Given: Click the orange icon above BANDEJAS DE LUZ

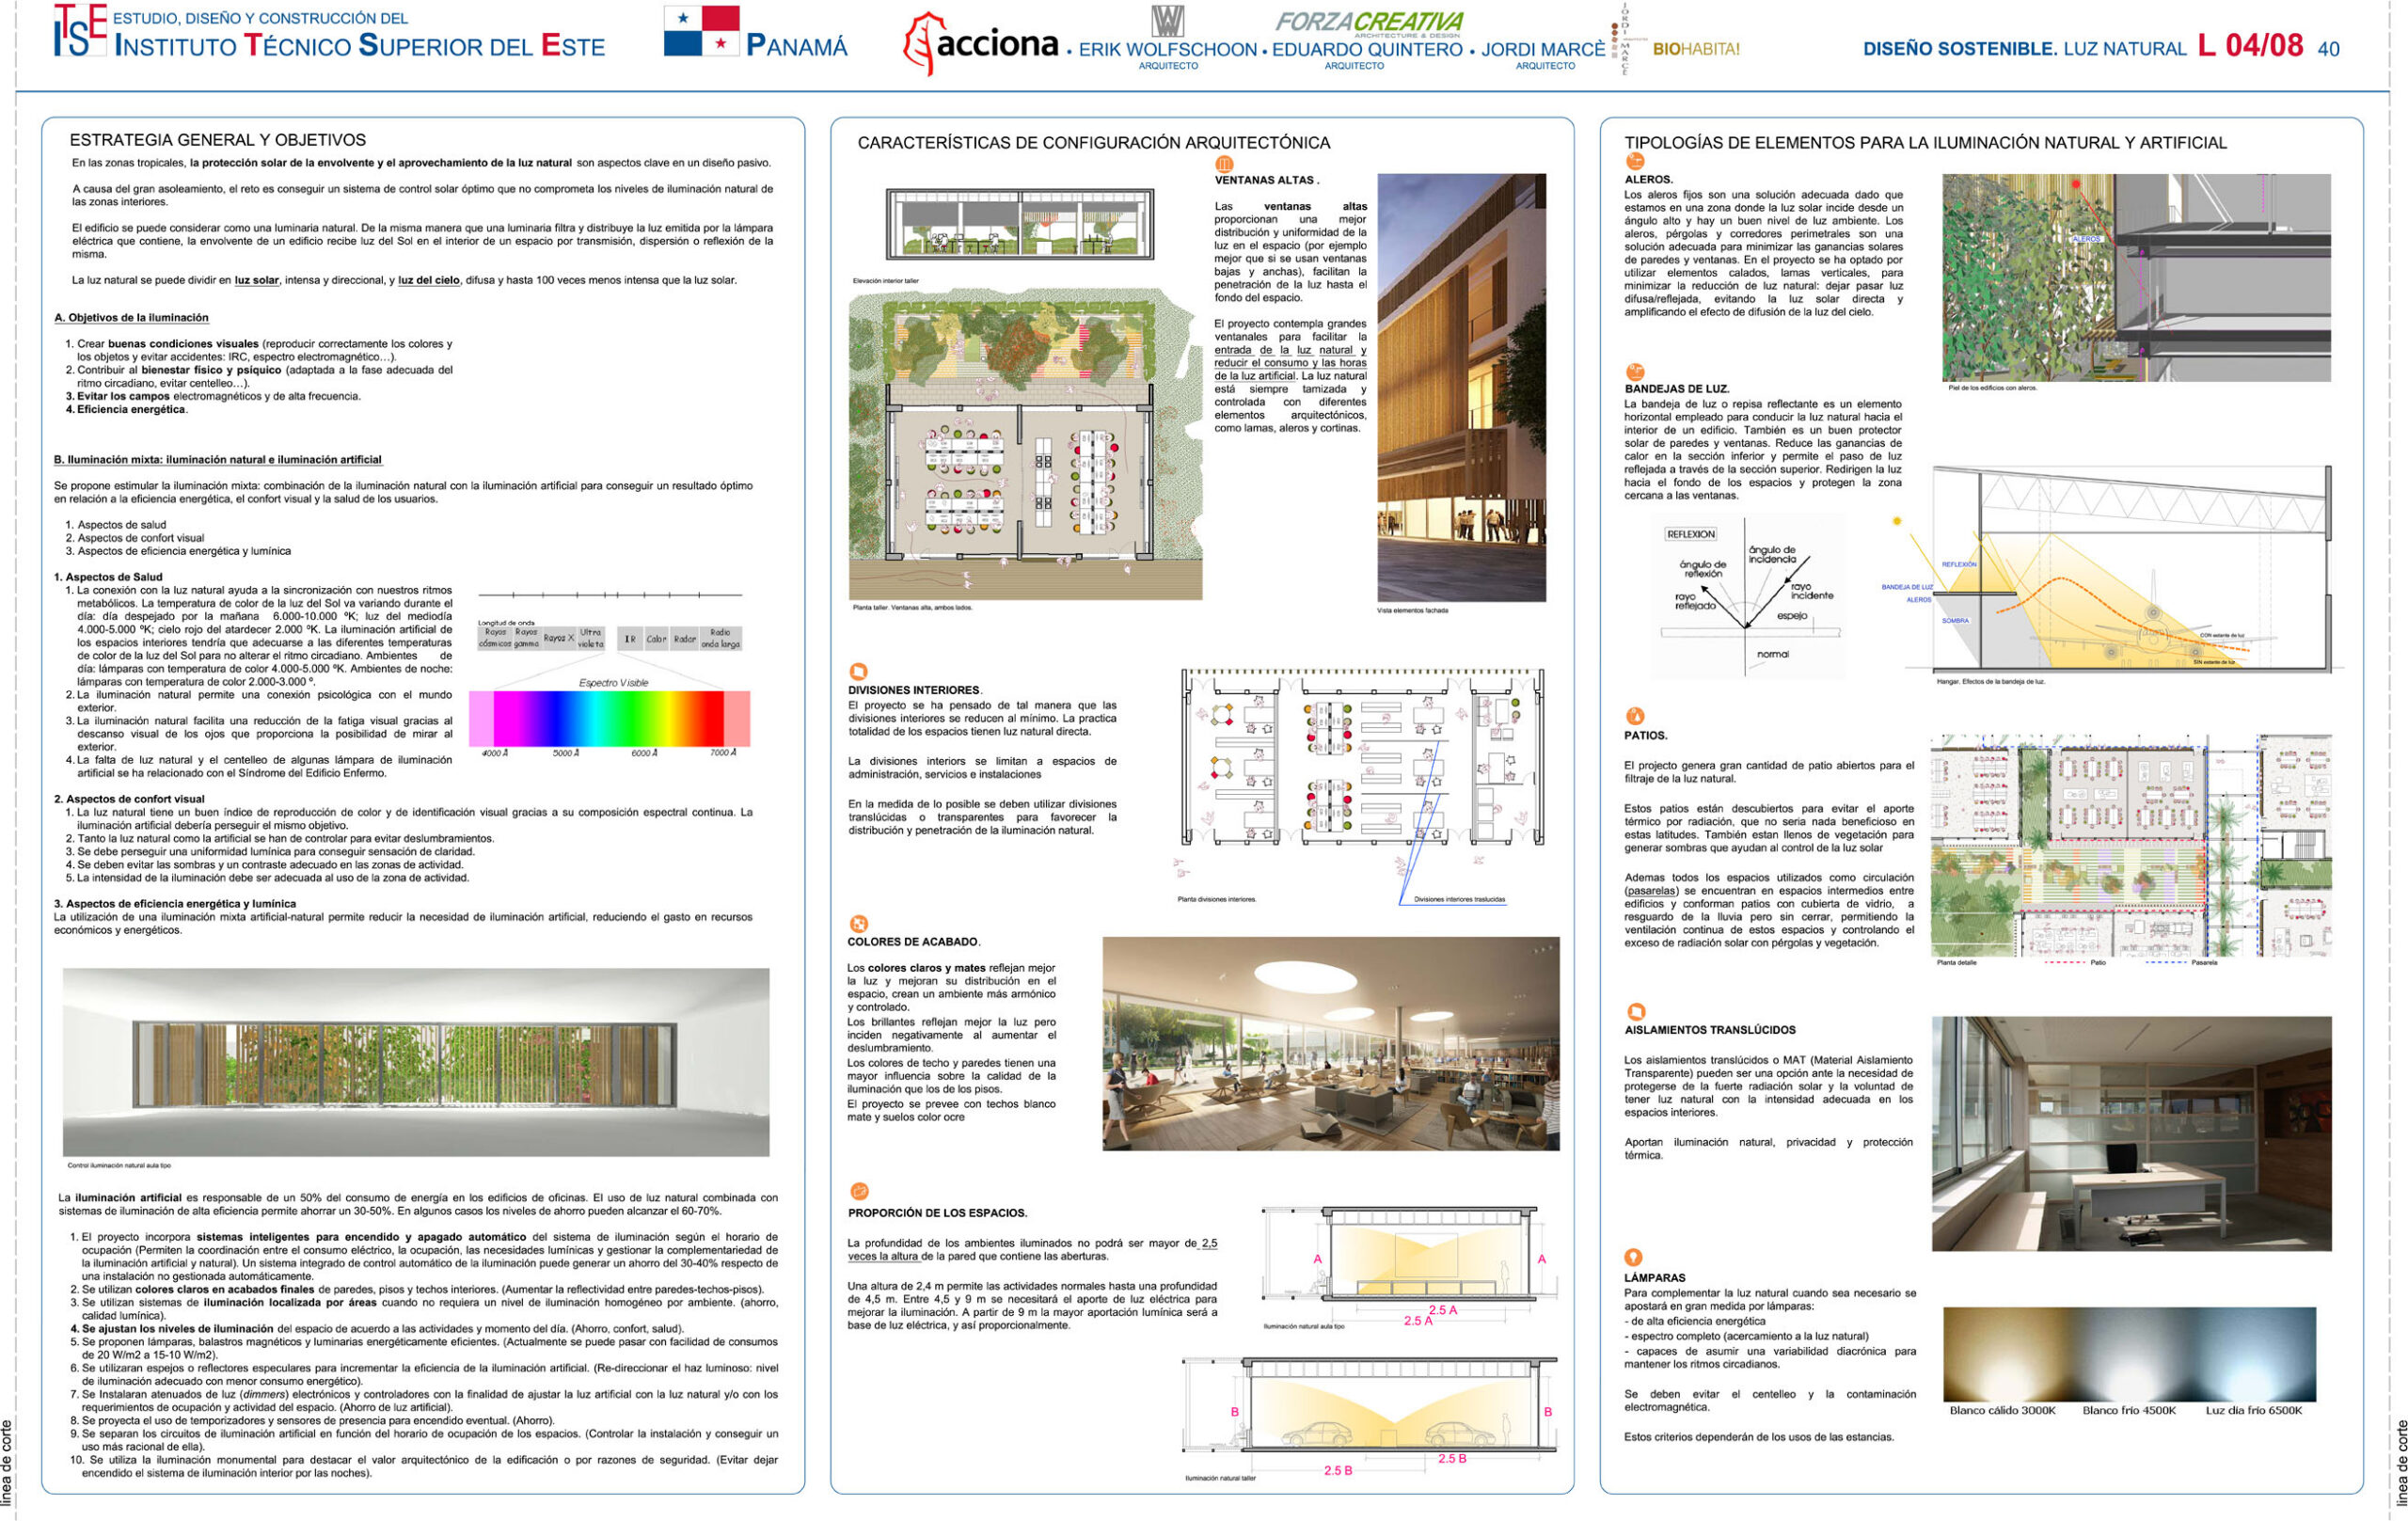Looking at the screenshot, I should (1634, 372).
